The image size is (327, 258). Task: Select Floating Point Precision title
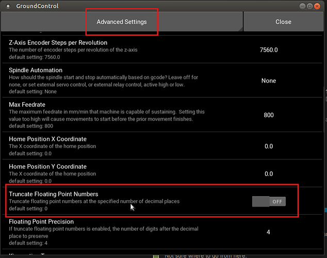41,221
